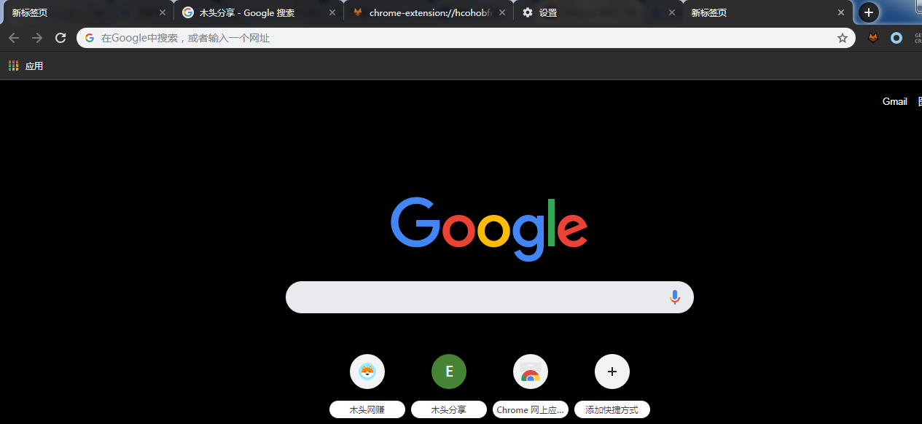The image size is (922, 424).
Task: Open the 木头网赚 shortcut icon
Action: (367, 372)
